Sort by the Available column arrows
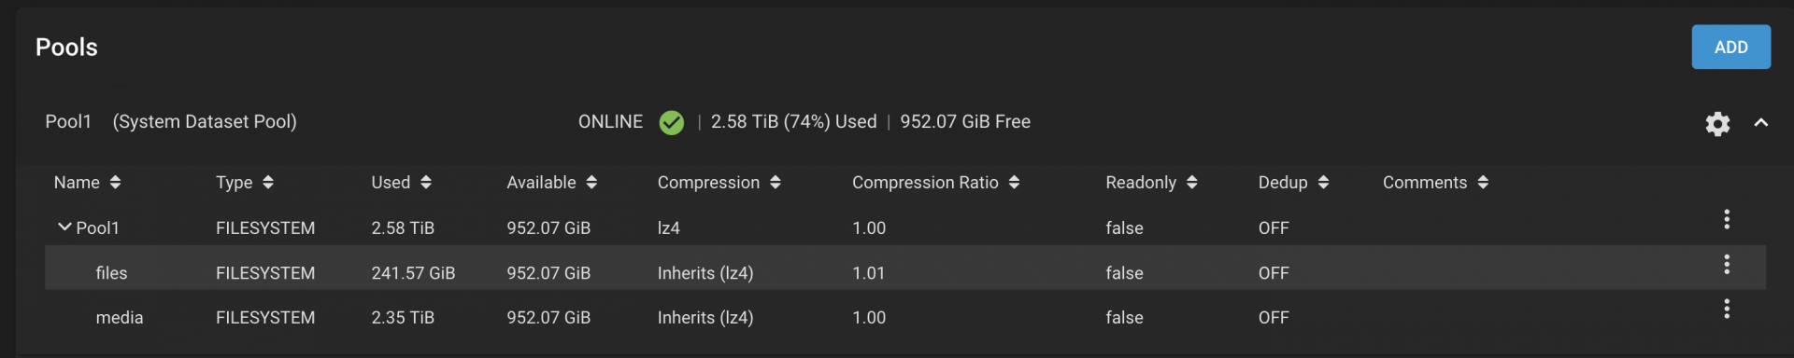The width and height of the screenshot is (1794, 358). [x=591, y=183]
